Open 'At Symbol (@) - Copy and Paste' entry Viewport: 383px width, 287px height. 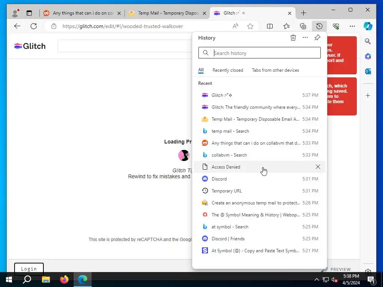[x=260, y=251]
